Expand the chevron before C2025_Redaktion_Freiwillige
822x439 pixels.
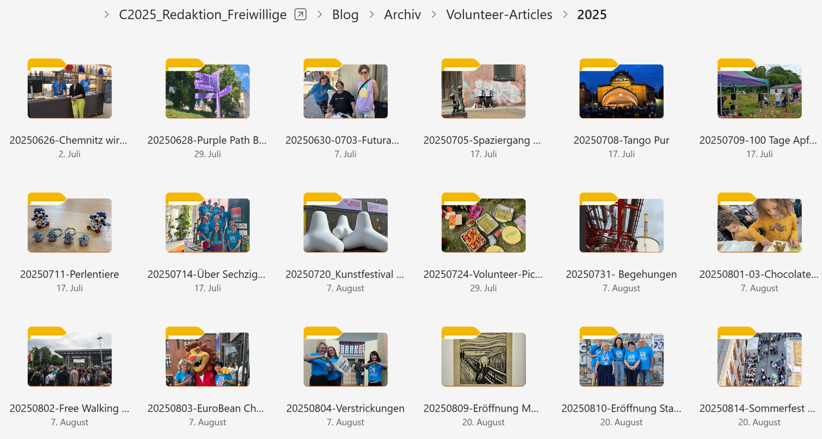click(x=107, y=14)
